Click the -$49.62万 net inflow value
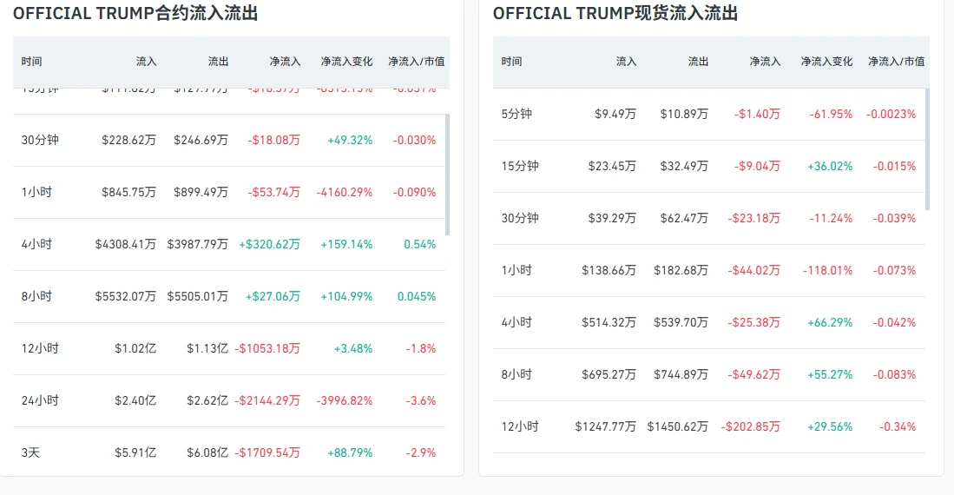This screenshot has width=954, height=495. (x=753, y=374)
